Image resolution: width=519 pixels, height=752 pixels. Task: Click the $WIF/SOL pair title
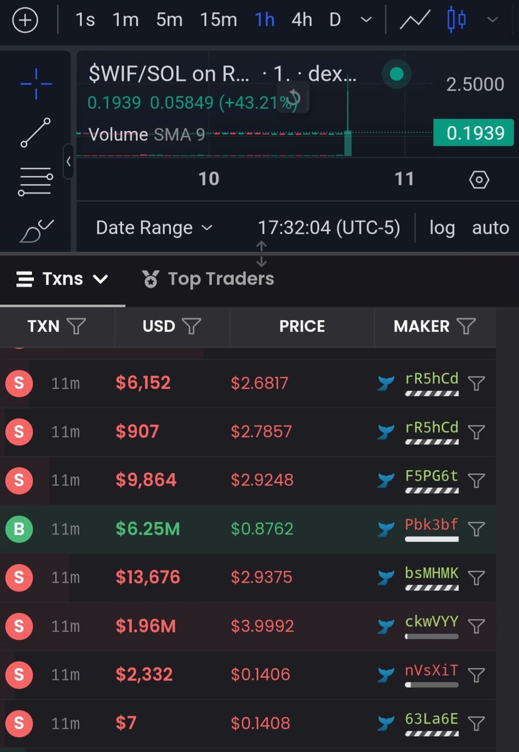[x=169, y=75]
